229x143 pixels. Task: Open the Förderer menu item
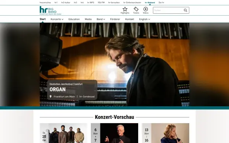click(x=115, y=19)
